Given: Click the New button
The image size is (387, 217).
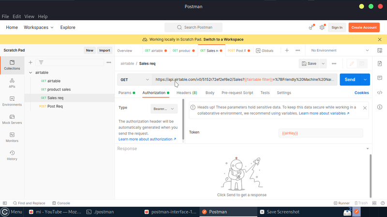Looking at the screenshot, I should coord(89,50).
